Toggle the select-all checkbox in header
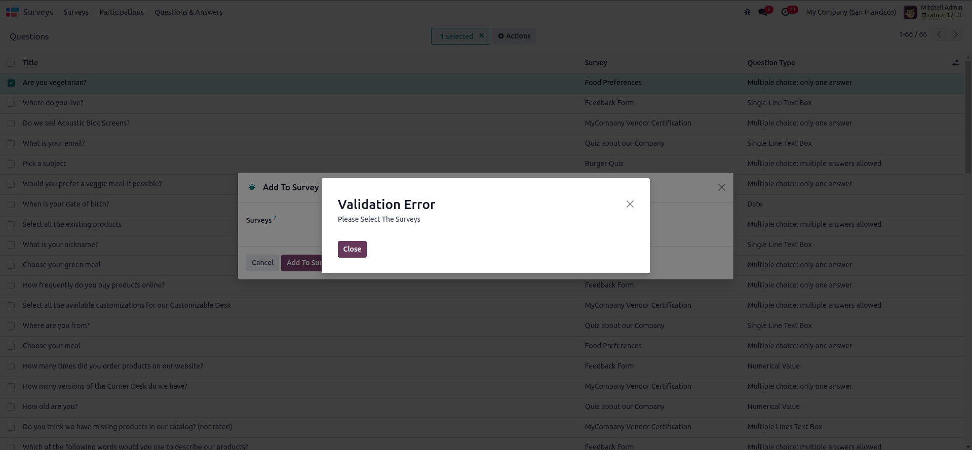This screenshot has width=972, height=450. pyautogui.click(x=11, y=63)
